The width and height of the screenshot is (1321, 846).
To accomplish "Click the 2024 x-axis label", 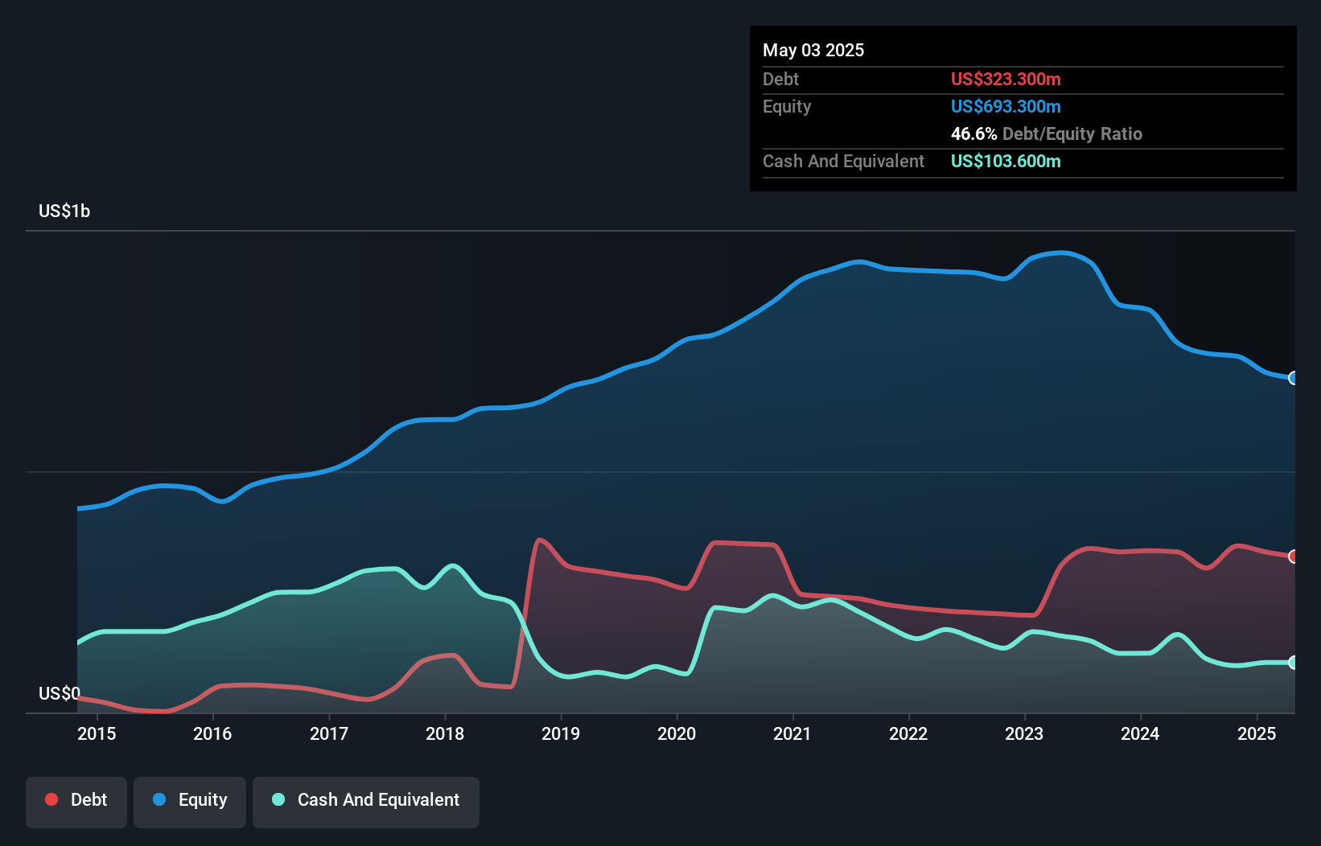I will [x=1140, y=733].
